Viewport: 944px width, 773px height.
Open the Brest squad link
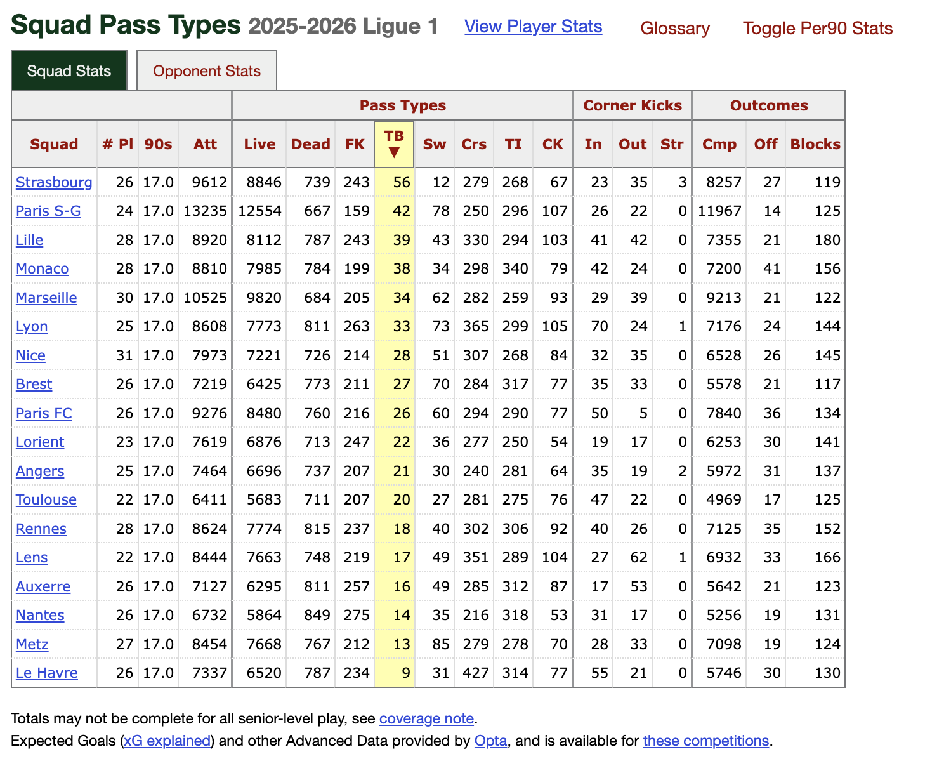[34, 385]
